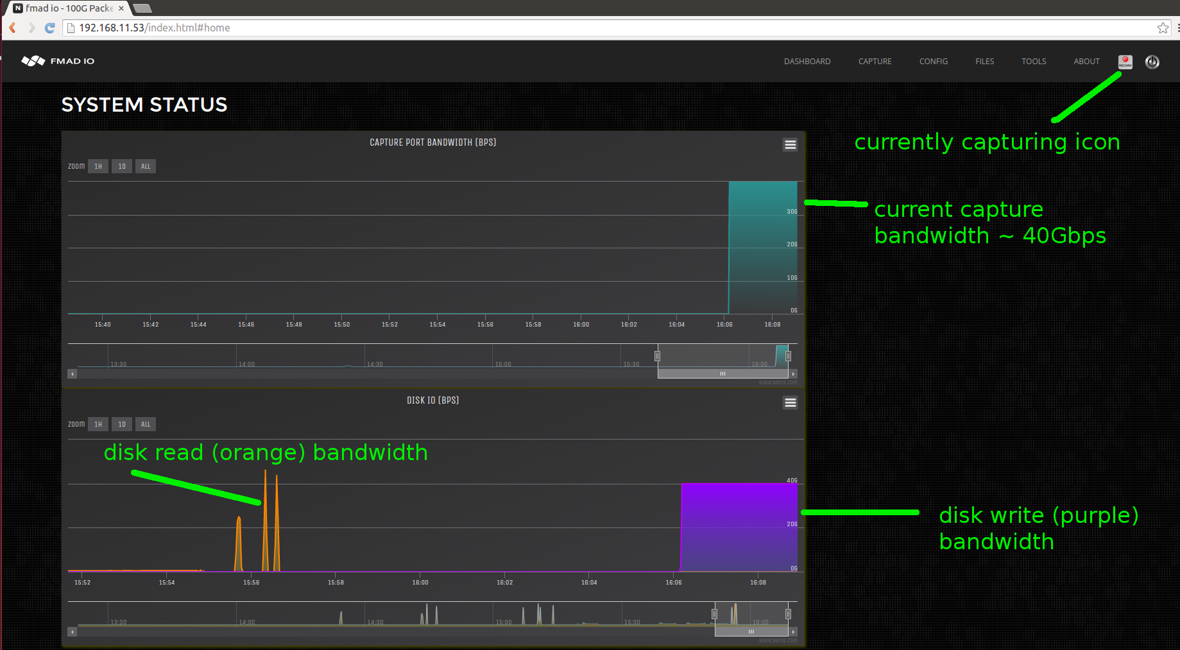Click the Disk IO navigator scrollbar handle

point(751,631)
